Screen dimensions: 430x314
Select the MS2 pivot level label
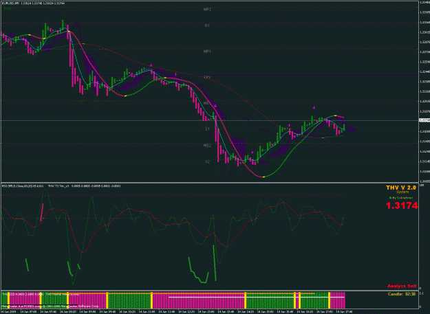207,146
